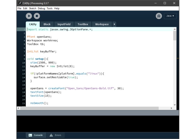This screenshot has width=196, height=139.
Task: Click the yellow warning marker beside scrollbar
Action: [178, 58]
